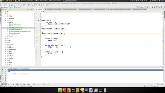Open the trash can icon in the dock
Image resolution: width=165 pixels, height=93 pixels.
coord(105,90)
